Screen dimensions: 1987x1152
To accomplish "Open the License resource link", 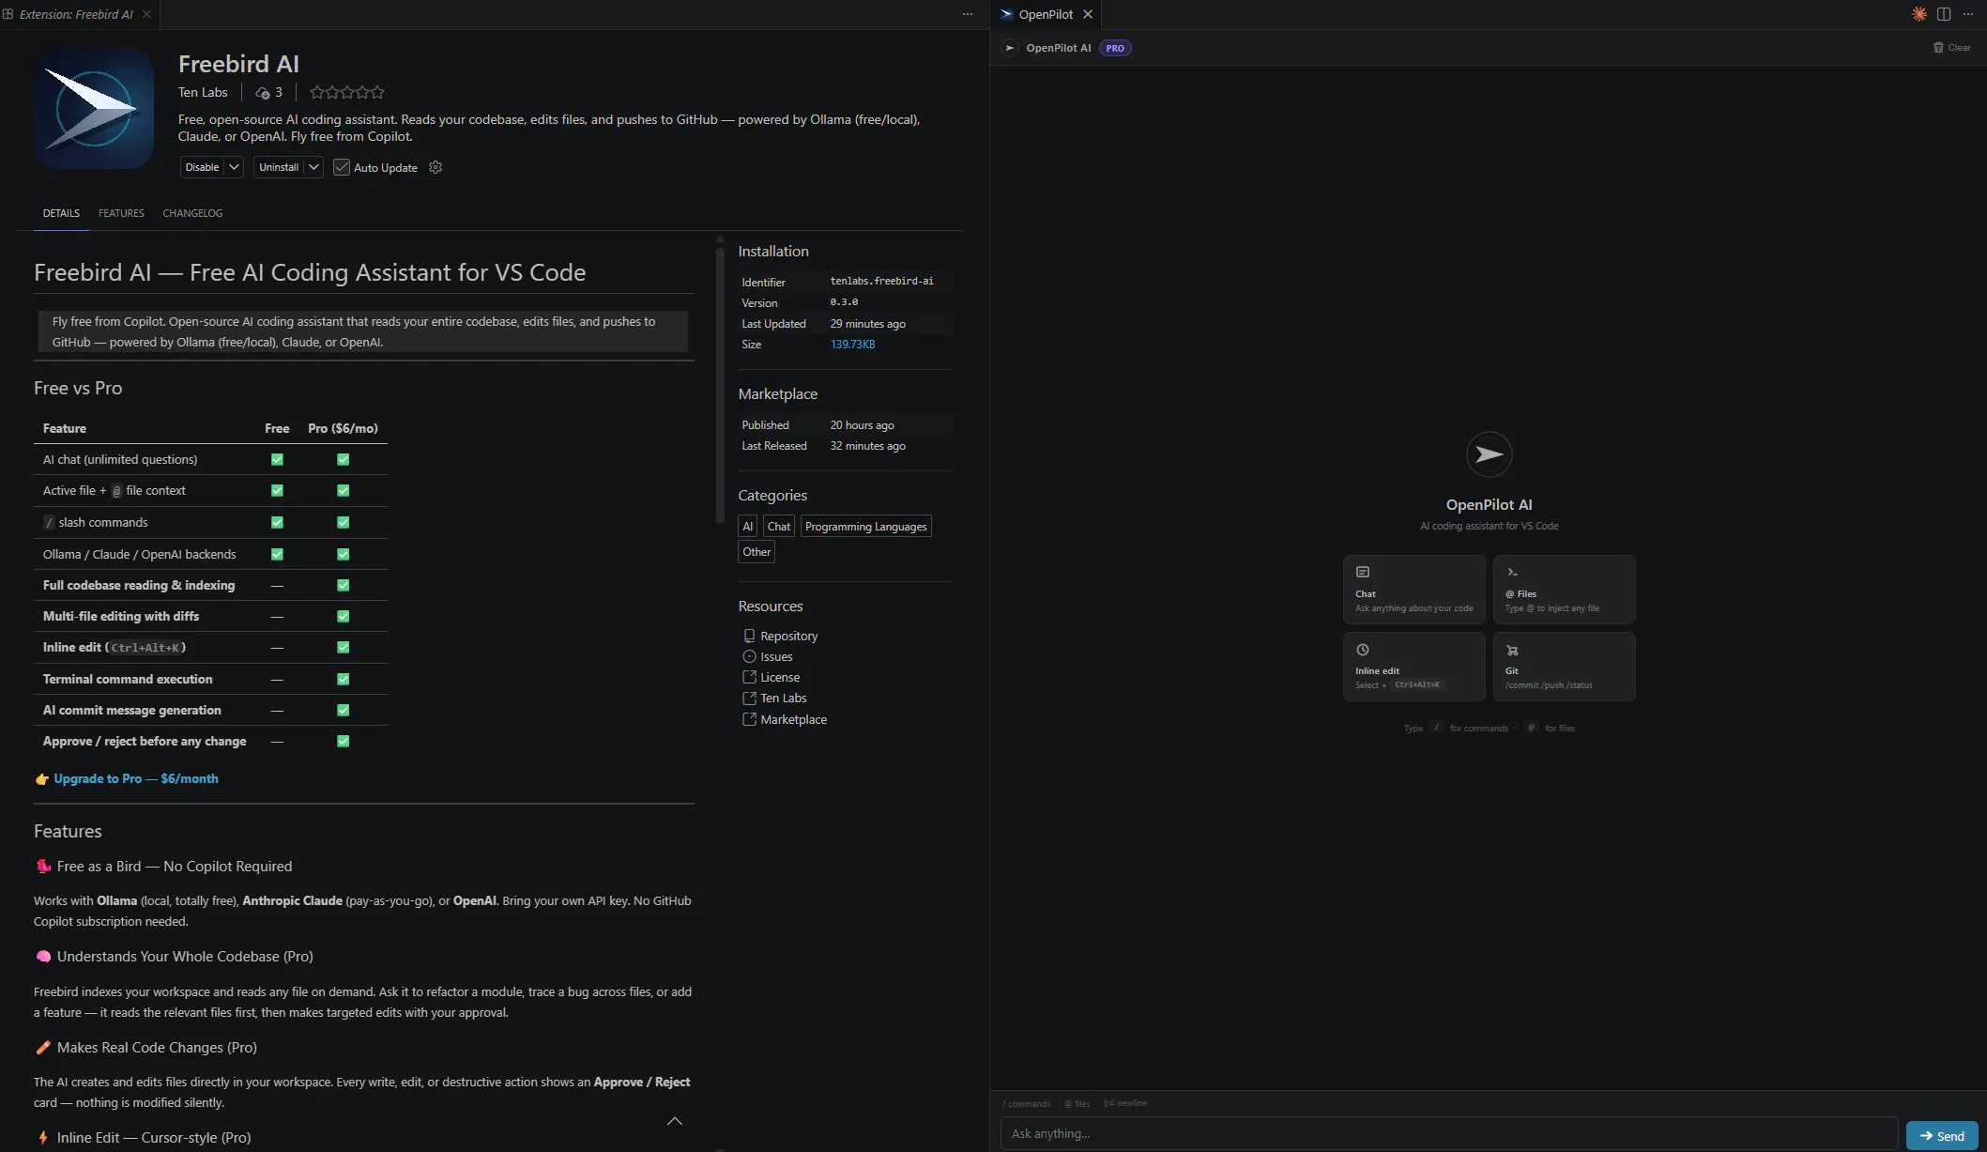I will (x=780, y=677).
